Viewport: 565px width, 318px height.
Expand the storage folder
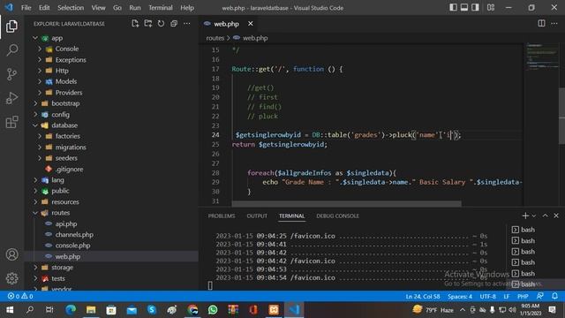(35, 267)
